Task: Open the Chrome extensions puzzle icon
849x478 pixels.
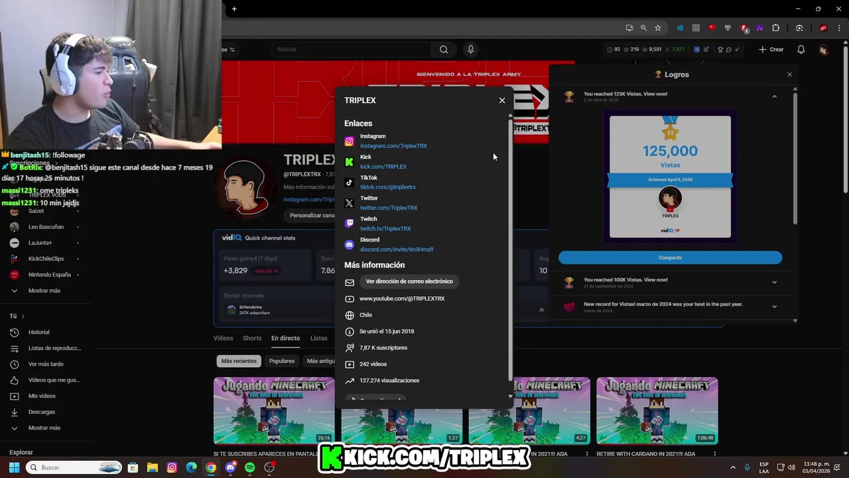Action: click(x=775, y=28)
